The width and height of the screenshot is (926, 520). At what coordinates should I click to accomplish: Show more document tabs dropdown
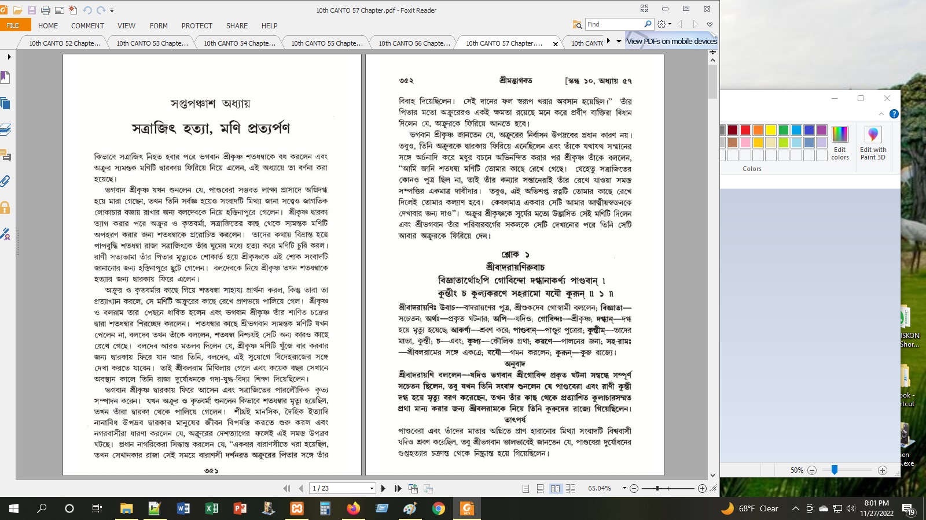point(619,41)
